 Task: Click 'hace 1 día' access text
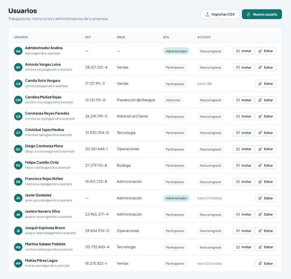click(204, 84)
